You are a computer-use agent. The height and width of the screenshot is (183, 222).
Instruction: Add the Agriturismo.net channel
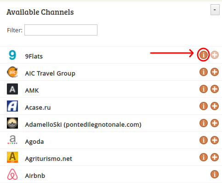215,157
